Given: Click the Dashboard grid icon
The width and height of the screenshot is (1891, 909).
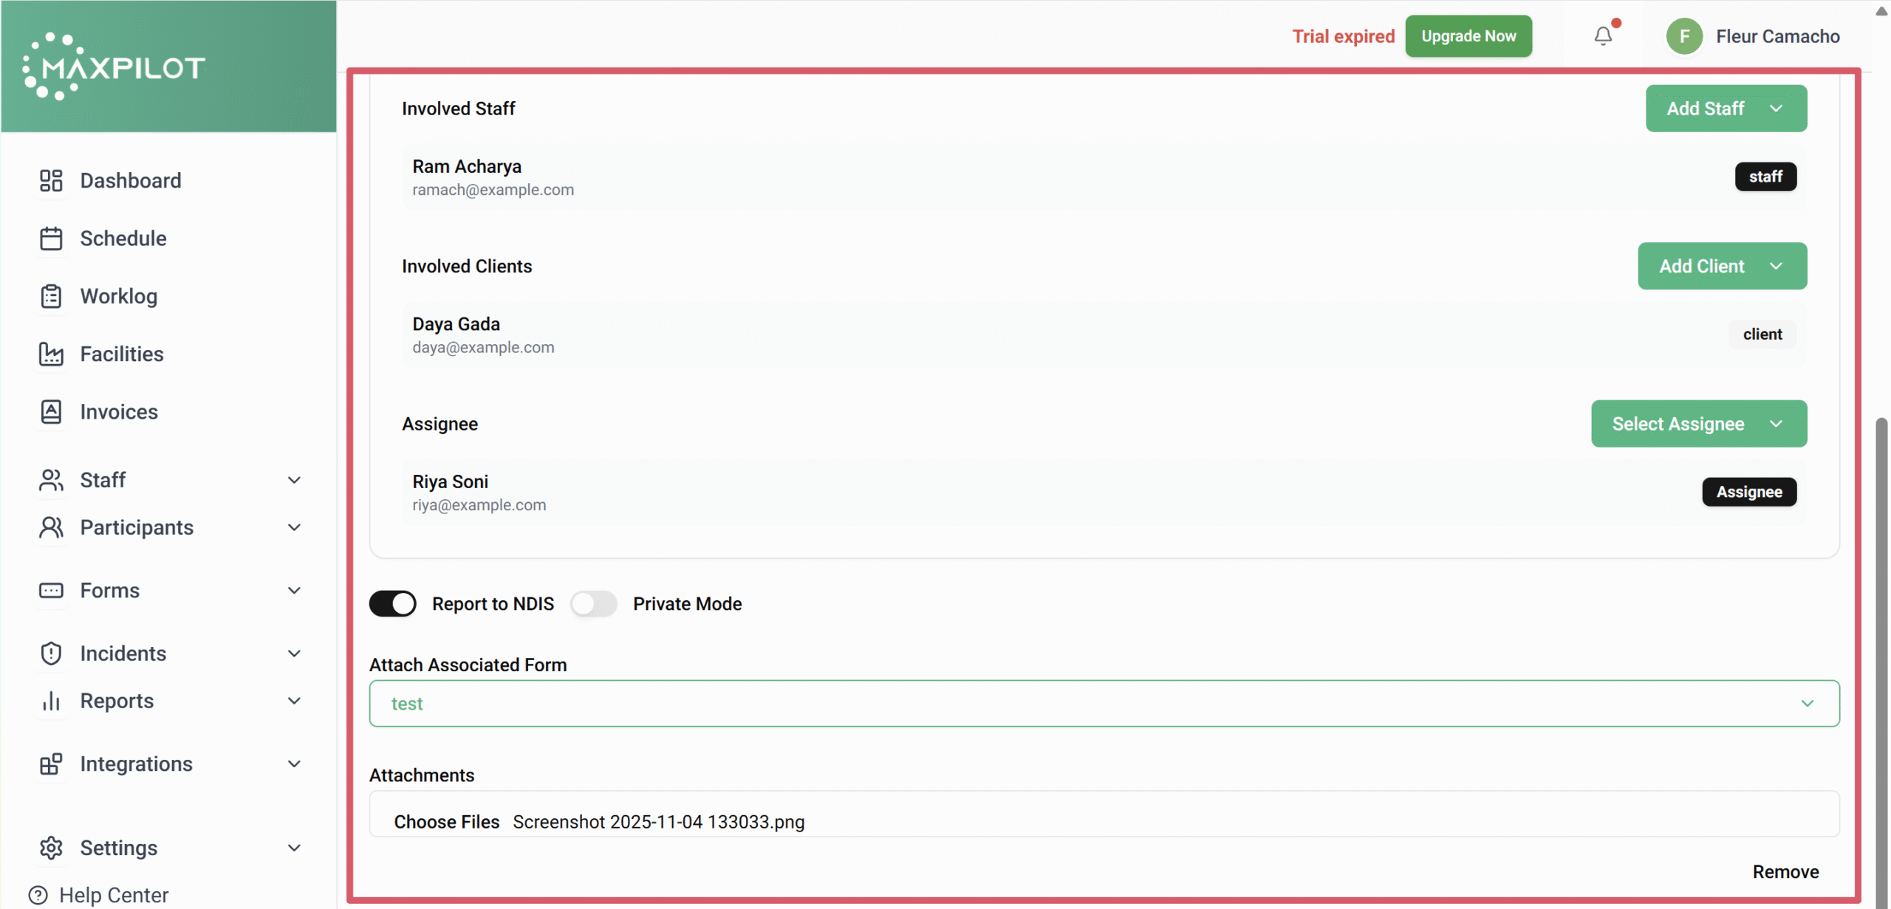Looking at the screenshot, I should click(x=51, y=180).
